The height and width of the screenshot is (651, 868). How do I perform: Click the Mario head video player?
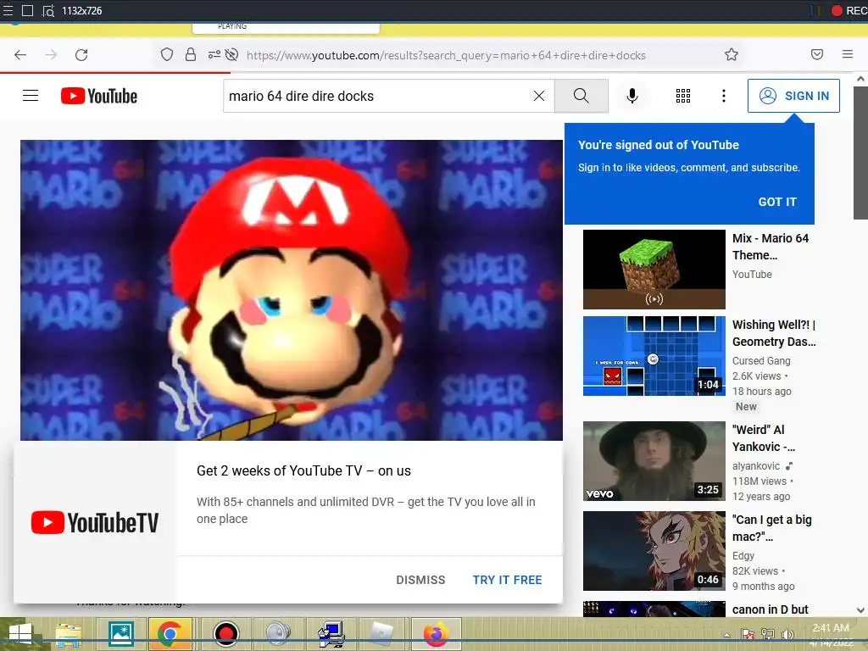point(292,290)
